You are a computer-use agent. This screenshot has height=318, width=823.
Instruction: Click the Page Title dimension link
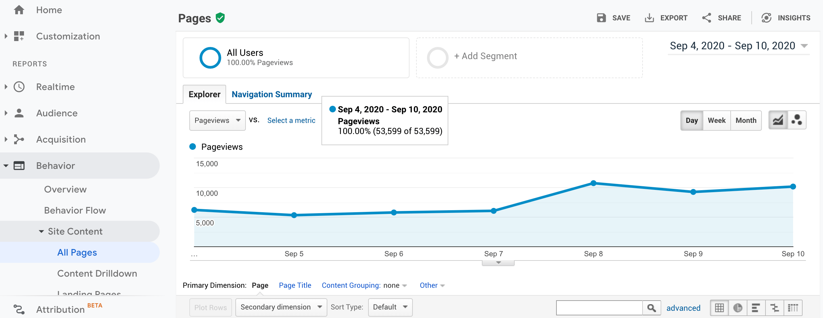(295, 285)
